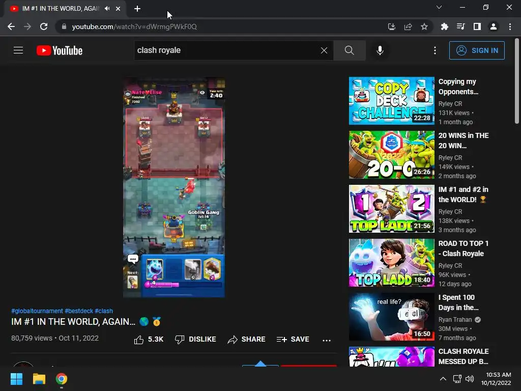Click the address bar URL
The height and width of the screenshot is (391, 521).
tap(134, 26)
